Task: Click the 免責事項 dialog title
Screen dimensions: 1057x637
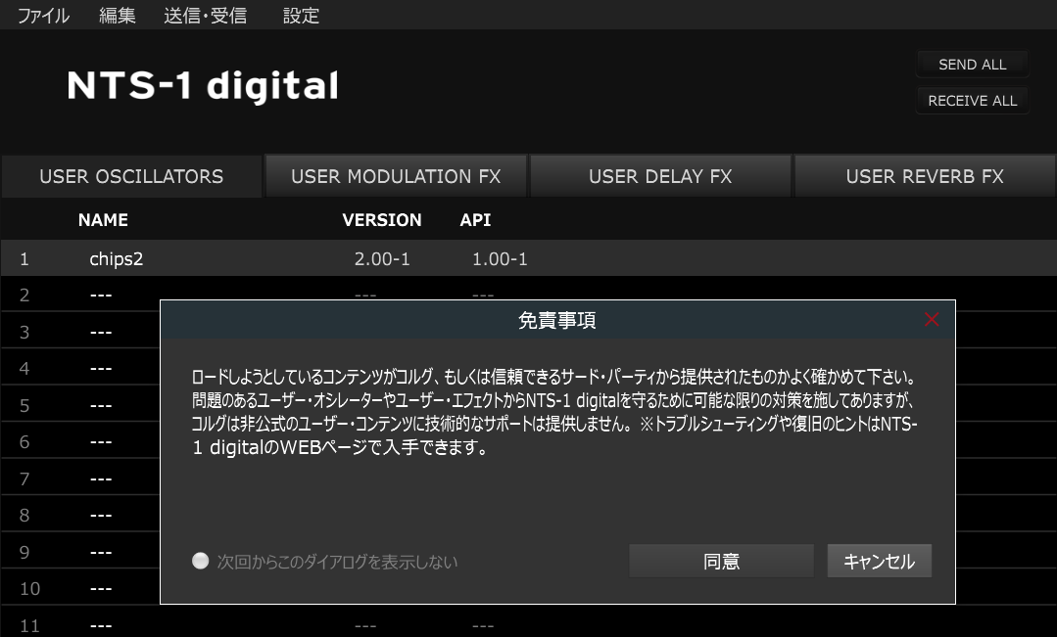Action: [x=556, y=321]
